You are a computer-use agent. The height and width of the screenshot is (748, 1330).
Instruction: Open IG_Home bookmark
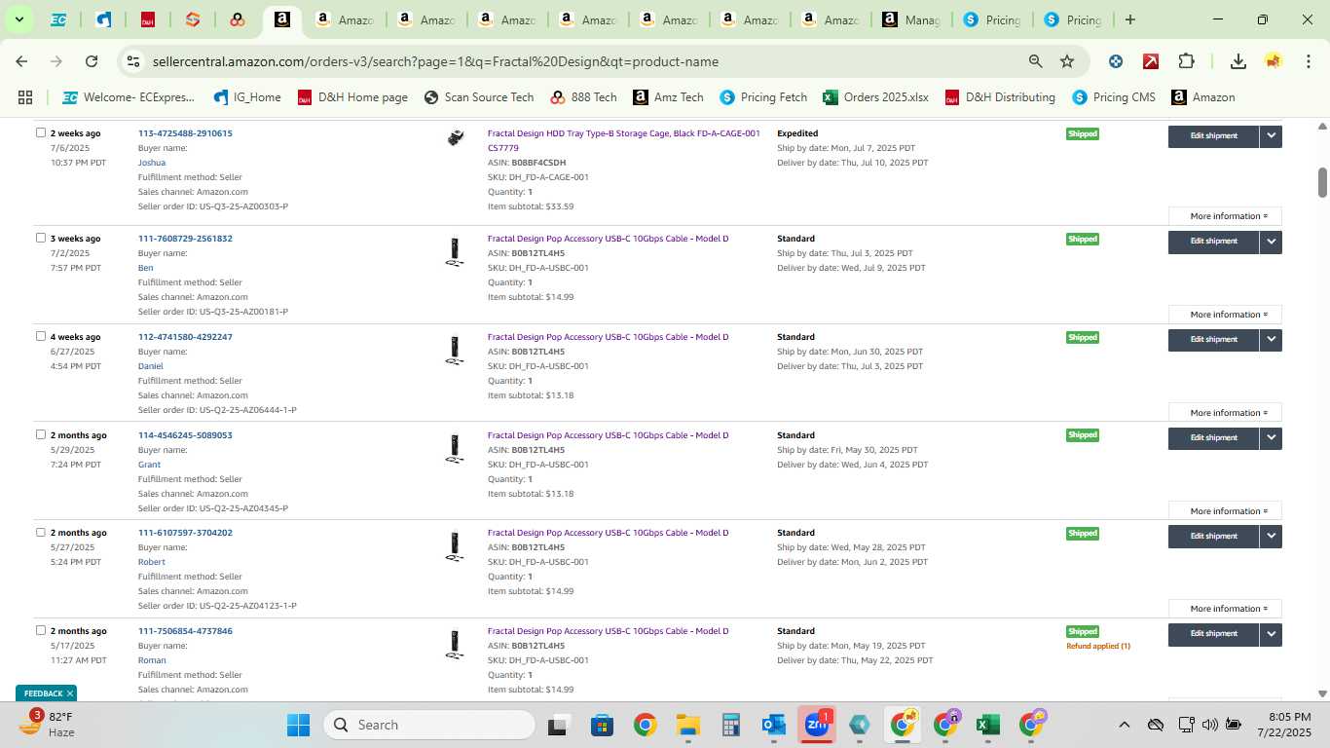[x=247, y=97]
